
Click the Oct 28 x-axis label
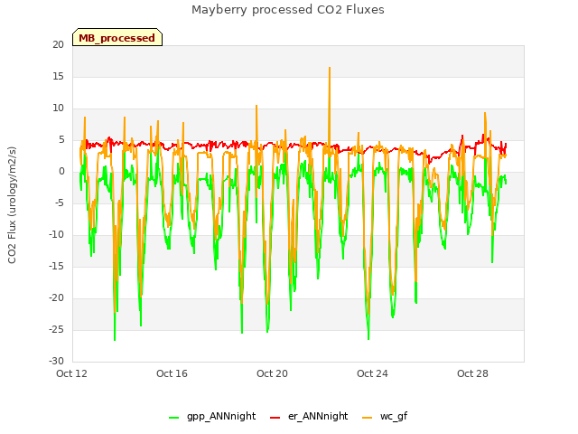click(472, 373)
